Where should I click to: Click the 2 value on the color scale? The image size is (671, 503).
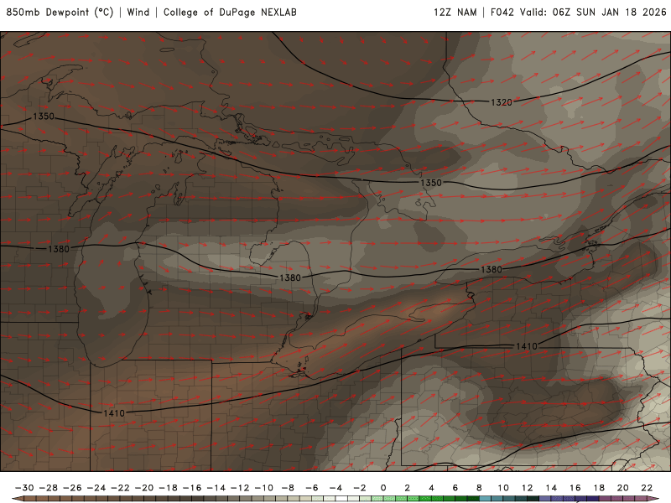click(x=408, y=488)
